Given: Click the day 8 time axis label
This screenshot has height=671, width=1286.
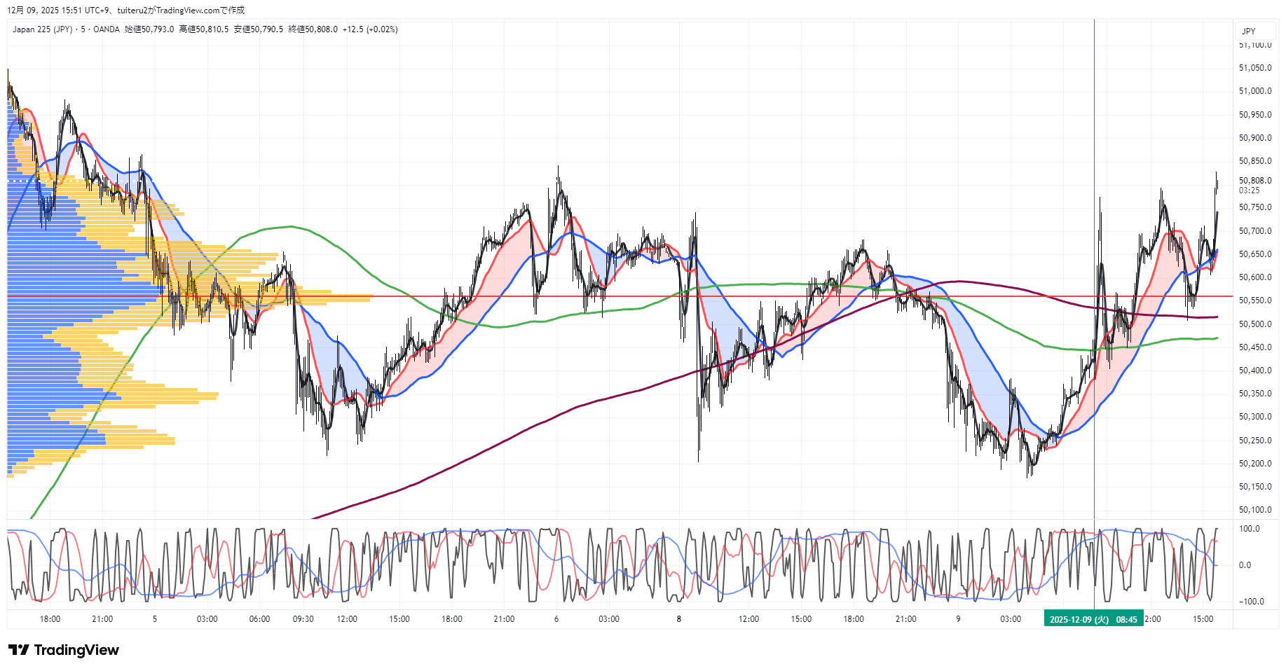Looking at the screenshot, I should 678,619.
